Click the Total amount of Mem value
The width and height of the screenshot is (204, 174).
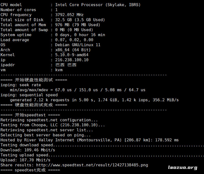coord(78,25)
